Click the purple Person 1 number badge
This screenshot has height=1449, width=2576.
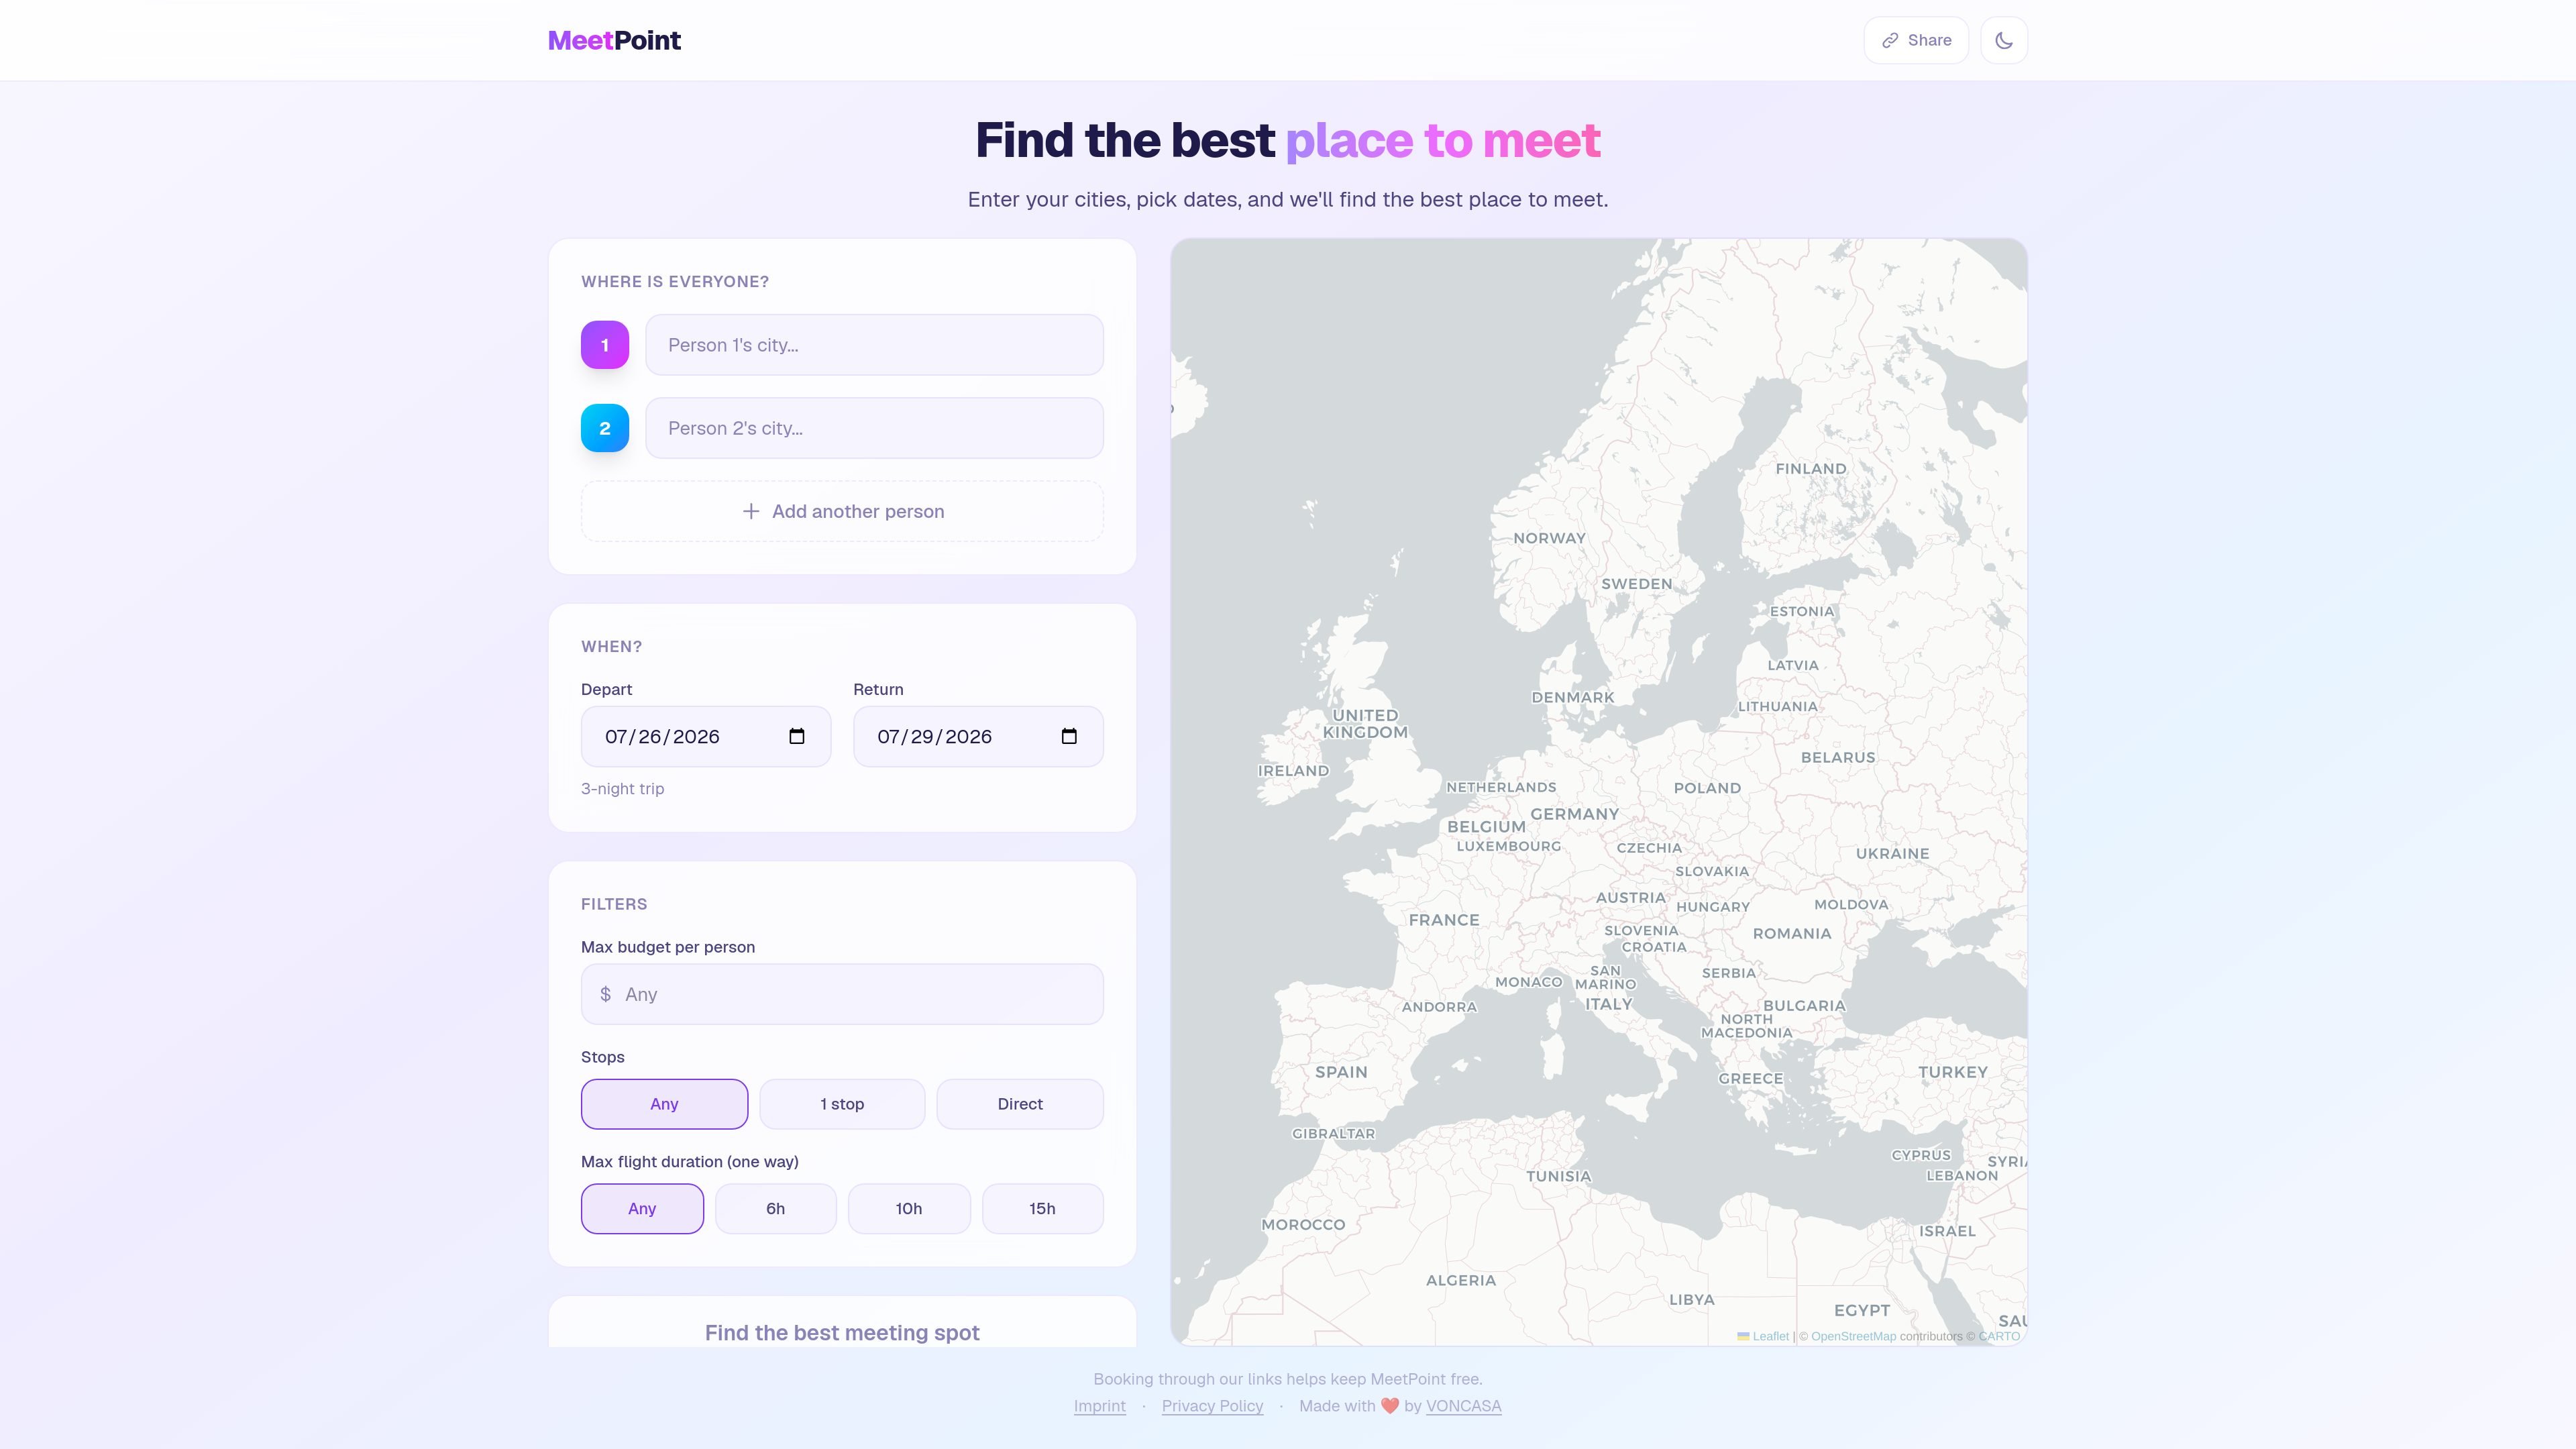click(605, 345)
